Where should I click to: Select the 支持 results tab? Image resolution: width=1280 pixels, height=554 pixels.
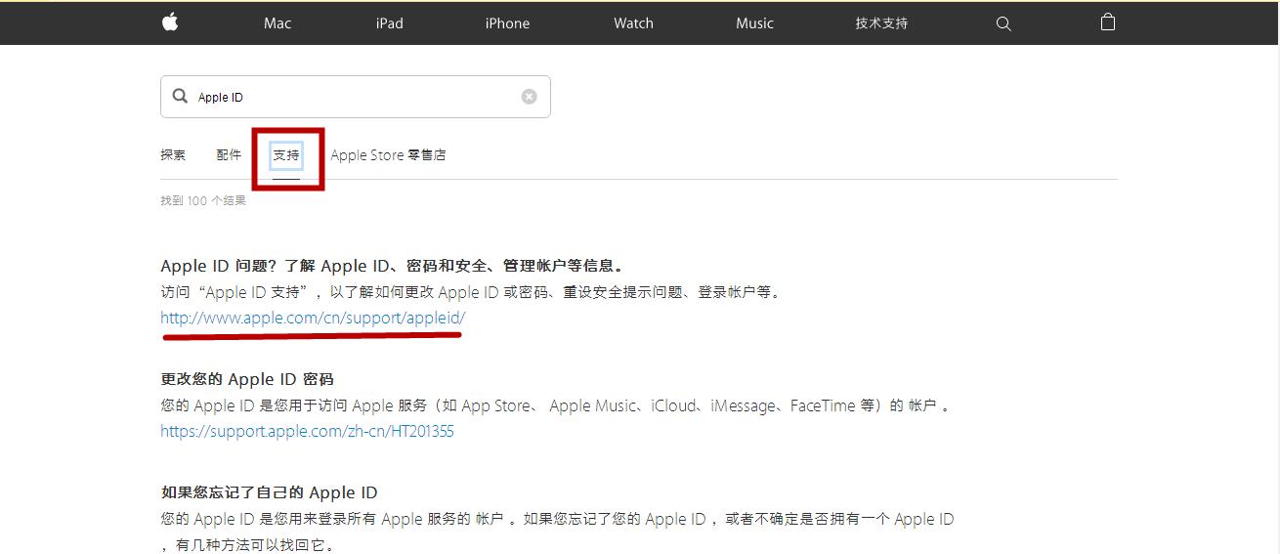286,155
